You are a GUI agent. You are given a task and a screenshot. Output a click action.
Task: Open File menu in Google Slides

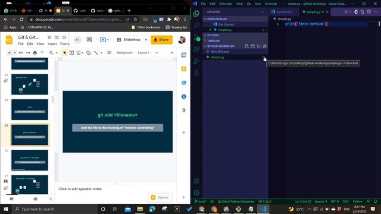point(21,44)
